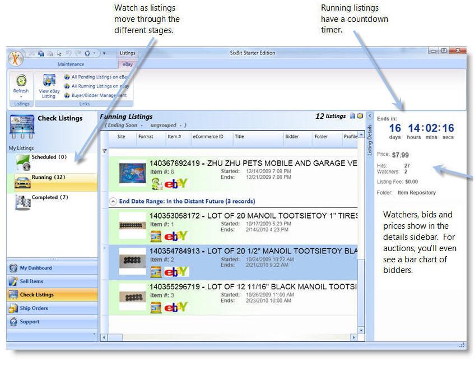Click the Scheduled green flag icon
Screen dimensions: 475x366
(23, 163)
